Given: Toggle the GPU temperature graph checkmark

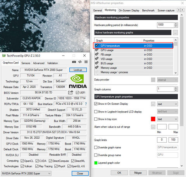Looking at the screenshot, I should 96,45.
